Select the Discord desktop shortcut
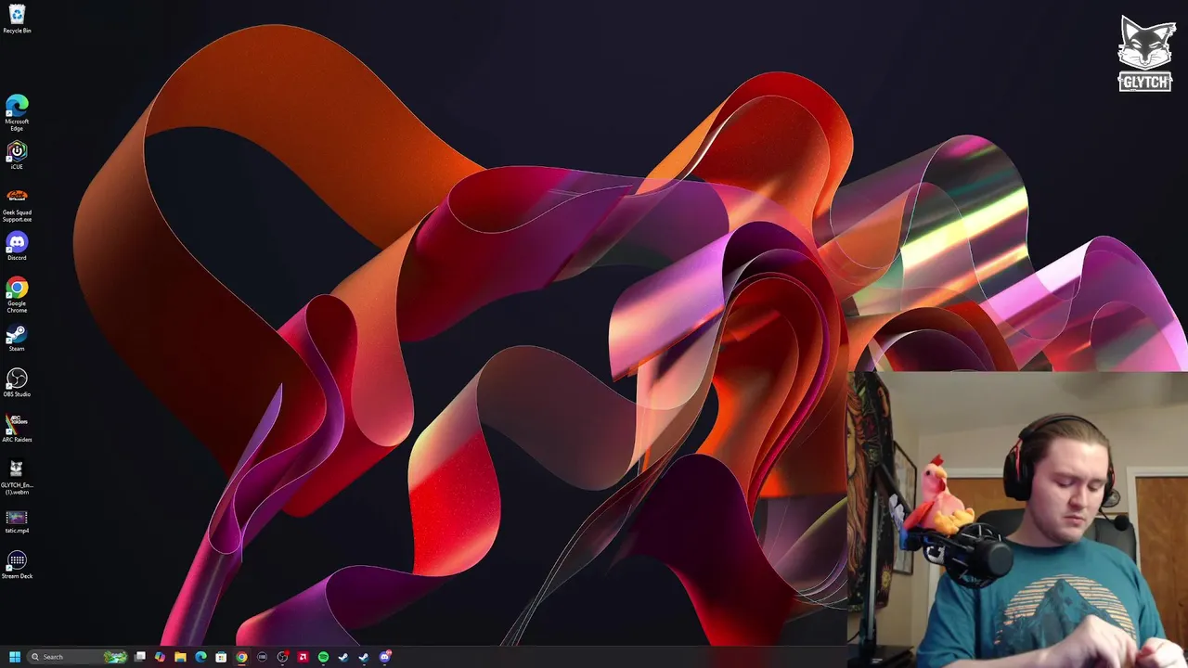The image size is (1188, 668). [x=17, y=246]
